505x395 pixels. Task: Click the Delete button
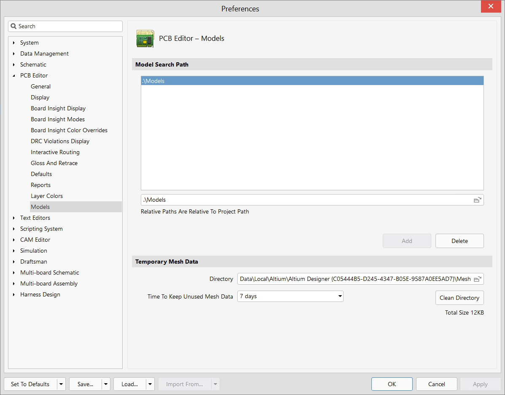(459, 241)
